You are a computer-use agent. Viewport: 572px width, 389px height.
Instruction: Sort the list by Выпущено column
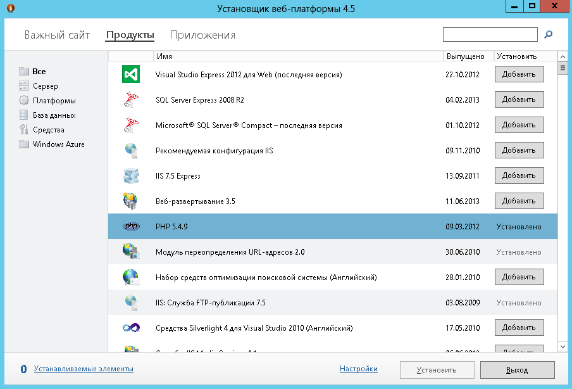465,56
